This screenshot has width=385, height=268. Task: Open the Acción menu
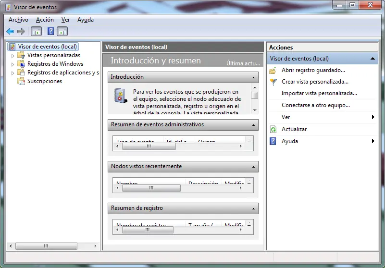pos(45,20)
